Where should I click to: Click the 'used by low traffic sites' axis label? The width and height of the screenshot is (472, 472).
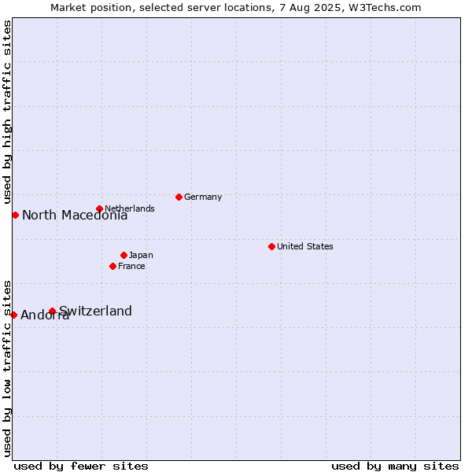click(6, 369)
